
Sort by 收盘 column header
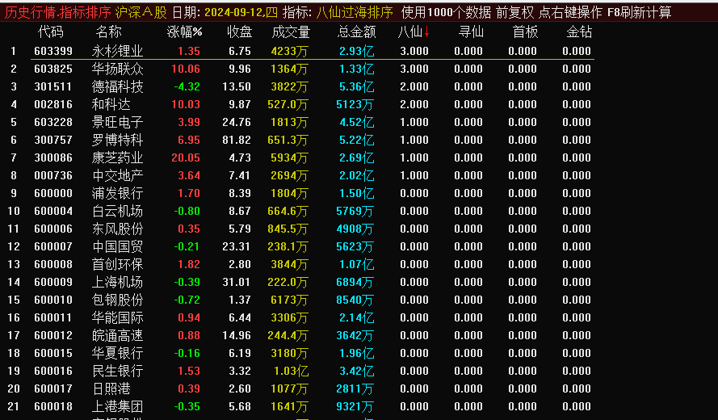tap(240, 32)
